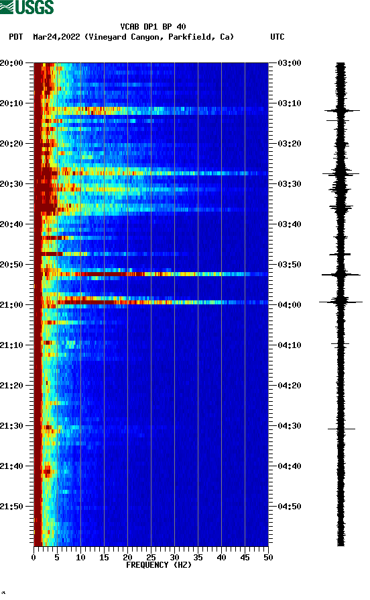Click the 20 Hz frequency axis label

[127, 558]
